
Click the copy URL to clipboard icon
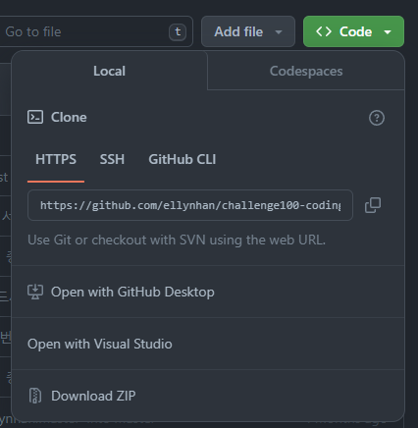coord(373,205)
